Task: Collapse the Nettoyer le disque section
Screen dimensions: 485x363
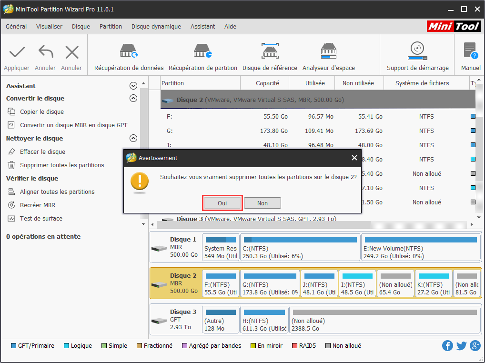Action: pos(133,138)
